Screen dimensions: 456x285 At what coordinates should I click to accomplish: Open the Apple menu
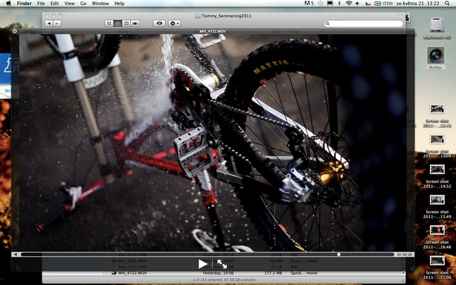[8, 4]
